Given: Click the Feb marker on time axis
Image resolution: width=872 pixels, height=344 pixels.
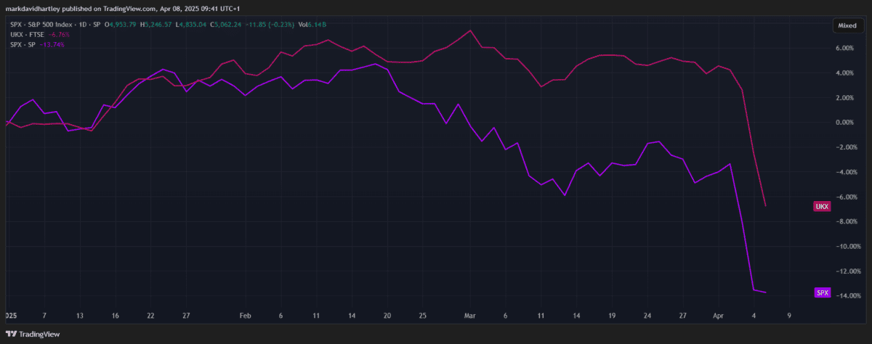Looking at the screenshot, I should click(x=245, y=316).
